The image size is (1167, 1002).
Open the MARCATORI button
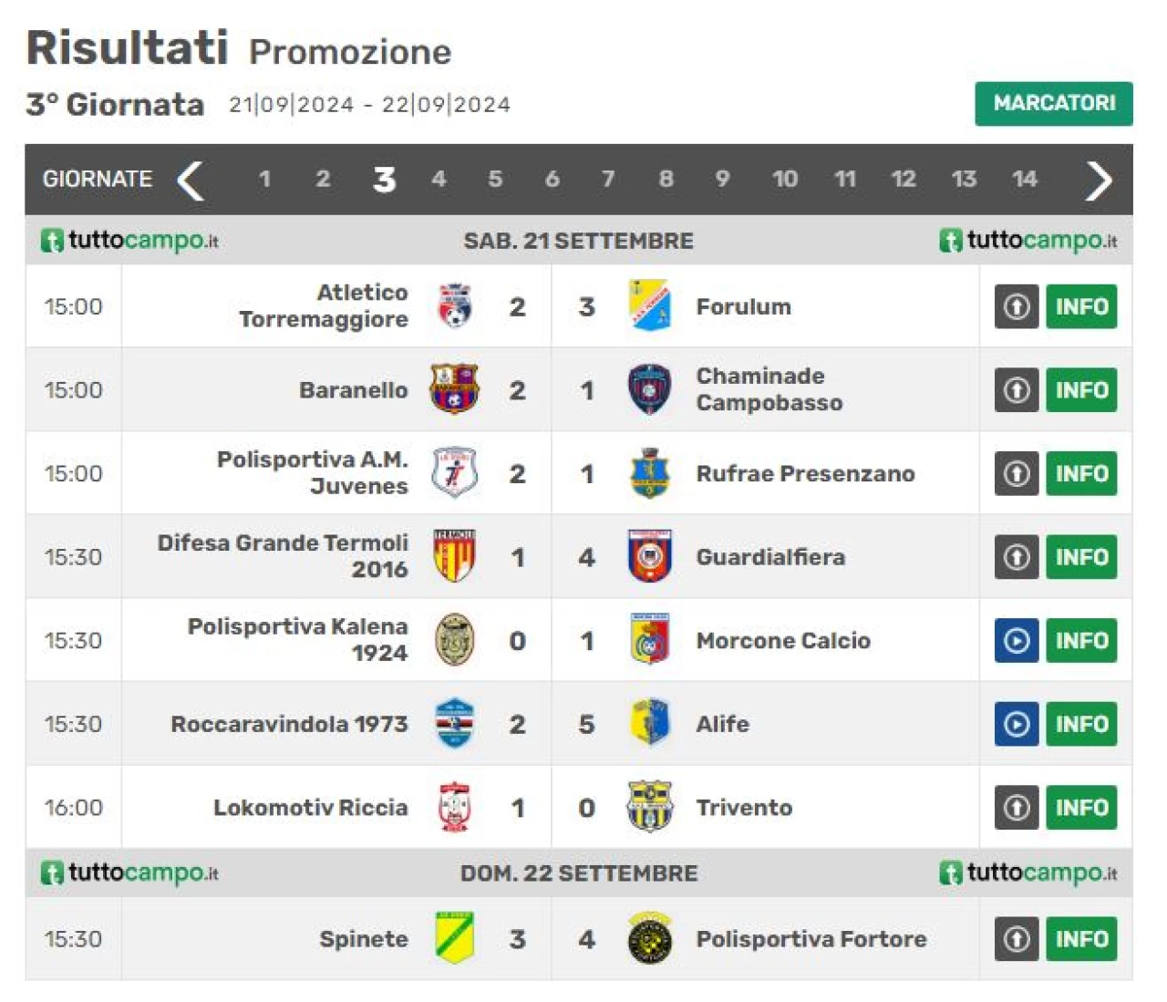pyautogui.click(x=1054, y=103)
